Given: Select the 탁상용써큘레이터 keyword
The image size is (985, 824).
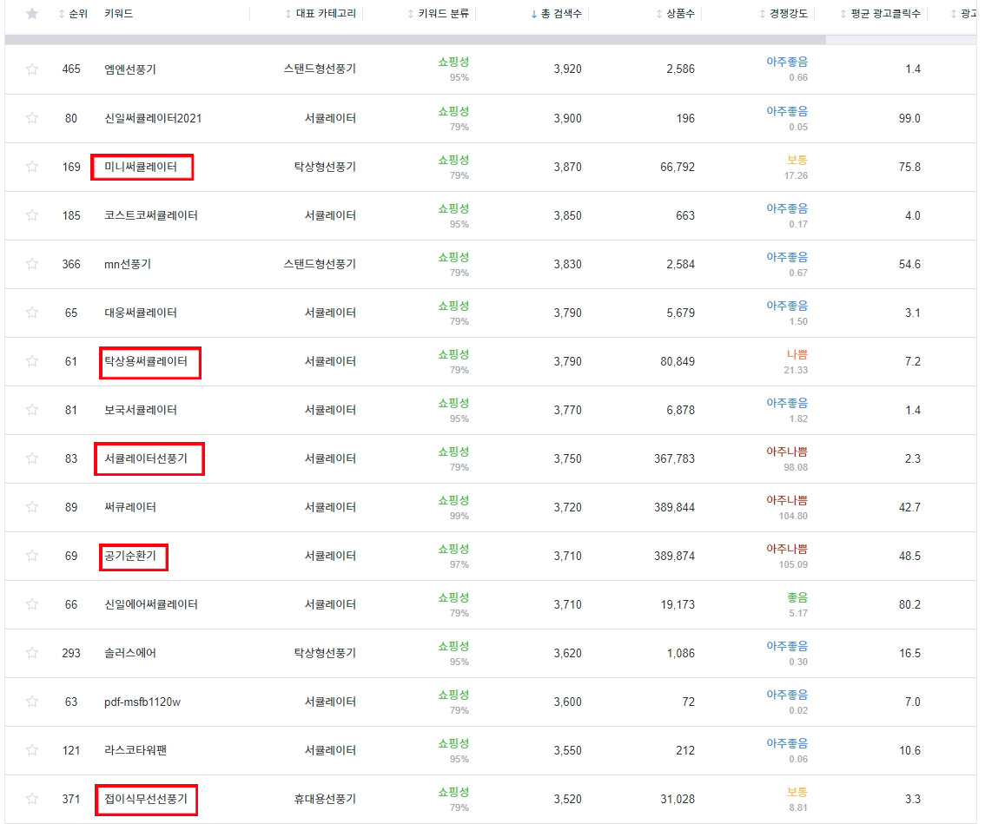Looking at the screenshot, I should [x=146, y=361].
